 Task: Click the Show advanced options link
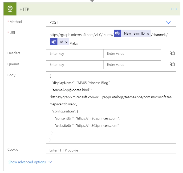[x=27, y=162]
